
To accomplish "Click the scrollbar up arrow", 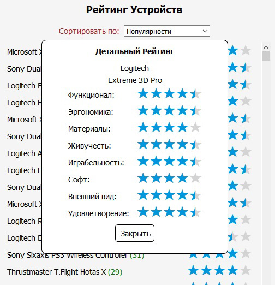I will pyautogui.click(x=266, y=47).
